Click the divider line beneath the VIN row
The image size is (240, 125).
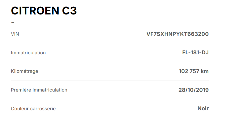110,43
